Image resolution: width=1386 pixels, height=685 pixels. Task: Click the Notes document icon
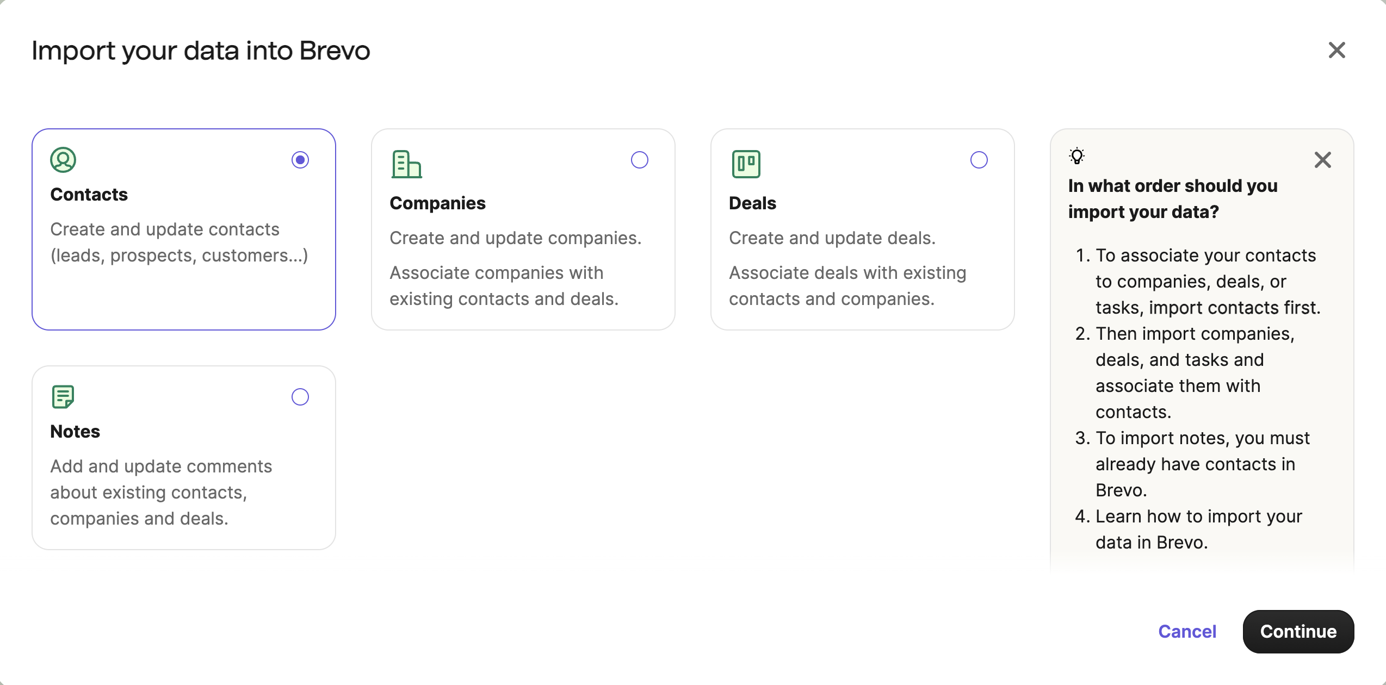tap(63, 397)
